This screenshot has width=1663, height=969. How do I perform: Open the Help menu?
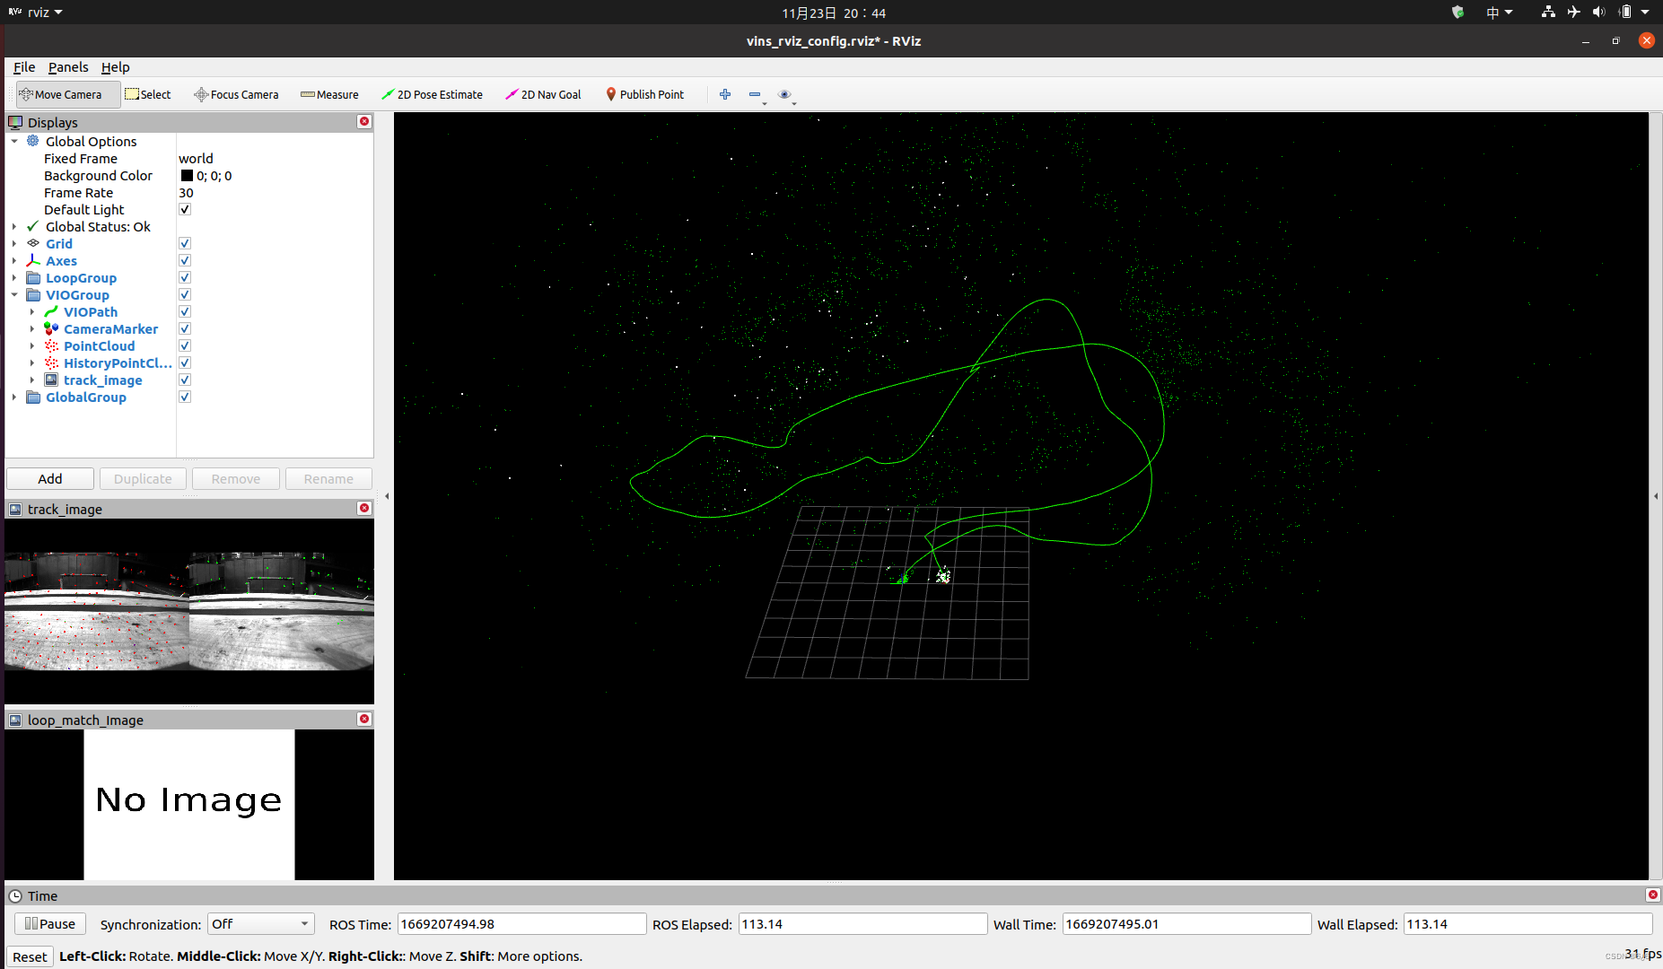[x=115, y=66]
